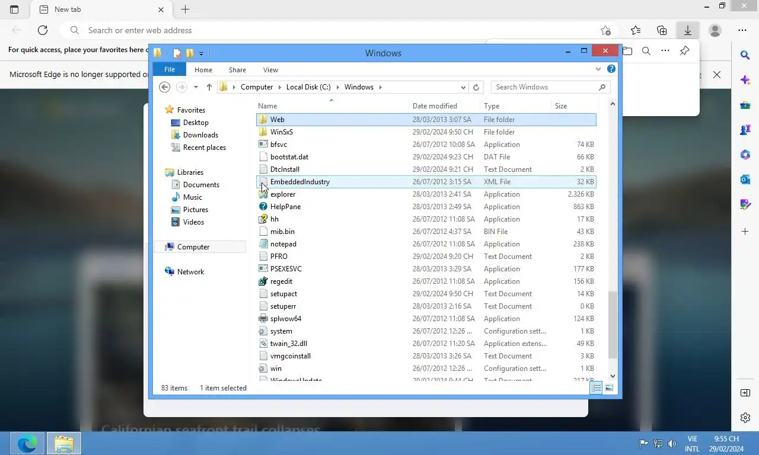Open Videos library in navigation pane
This screenshot has width=759, height=455.
[x=193, y=222]
